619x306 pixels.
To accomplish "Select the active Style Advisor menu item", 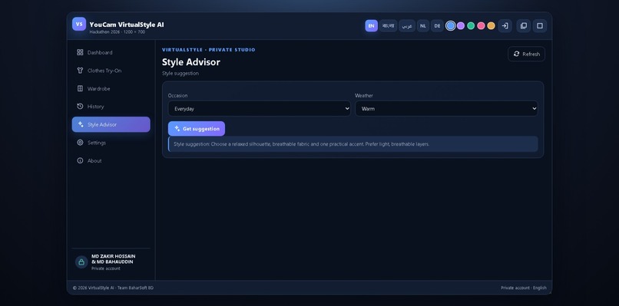I will click(111, 124).
